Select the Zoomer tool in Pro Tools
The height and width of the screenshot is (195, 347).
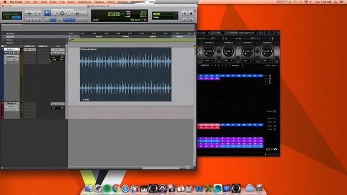[47, 13]
